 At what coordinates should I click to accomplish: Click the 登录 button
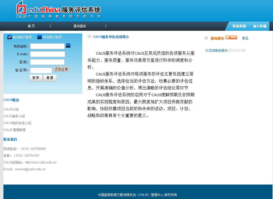tap(36, 78)
